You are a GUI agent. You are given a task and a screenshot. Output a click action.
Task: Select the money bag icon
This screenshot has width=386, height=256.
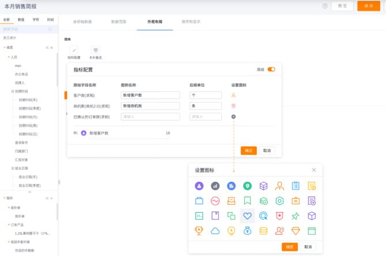click(247, 231)
